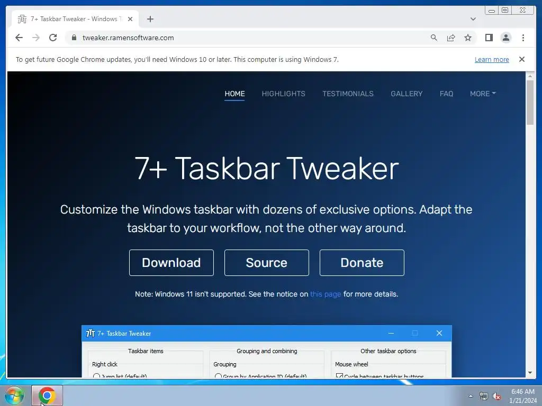Reload the current page
The height and width of the screenshot is (406, 542).
[x=53, y=38]
